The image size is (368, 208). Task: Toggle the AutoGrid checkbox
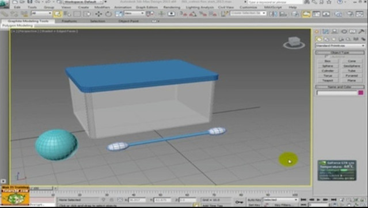(326, 56)
